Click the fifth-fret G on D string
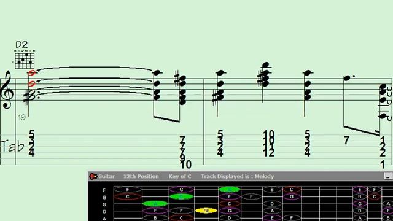This screenshot has width=393, height=221. pyautogui.click(x=229, y=211)
